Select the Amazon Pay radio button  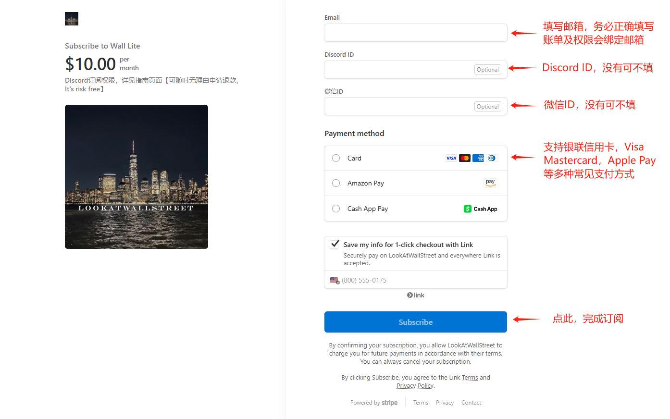(336, 183)
